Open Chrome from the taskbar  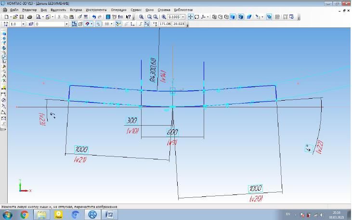click(25, 214)
